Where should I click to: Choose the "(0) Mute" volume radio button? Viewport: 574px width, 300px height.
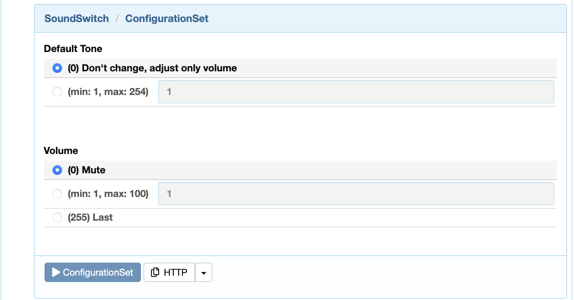click(57, 170)
